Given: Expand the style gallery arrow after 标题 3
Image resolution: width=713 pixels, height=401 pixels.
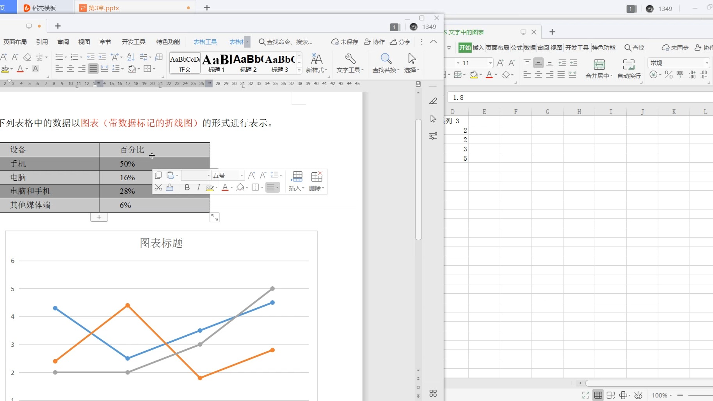Looking at the screenshot, I should point(299,70).
